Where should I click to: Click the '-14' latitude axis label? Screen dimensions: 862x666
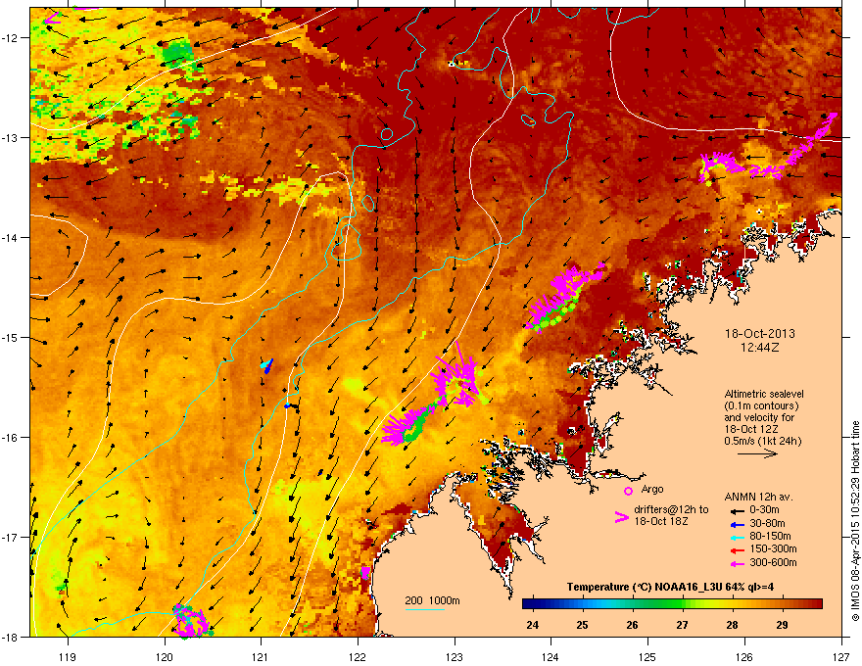tap(11, 237)
